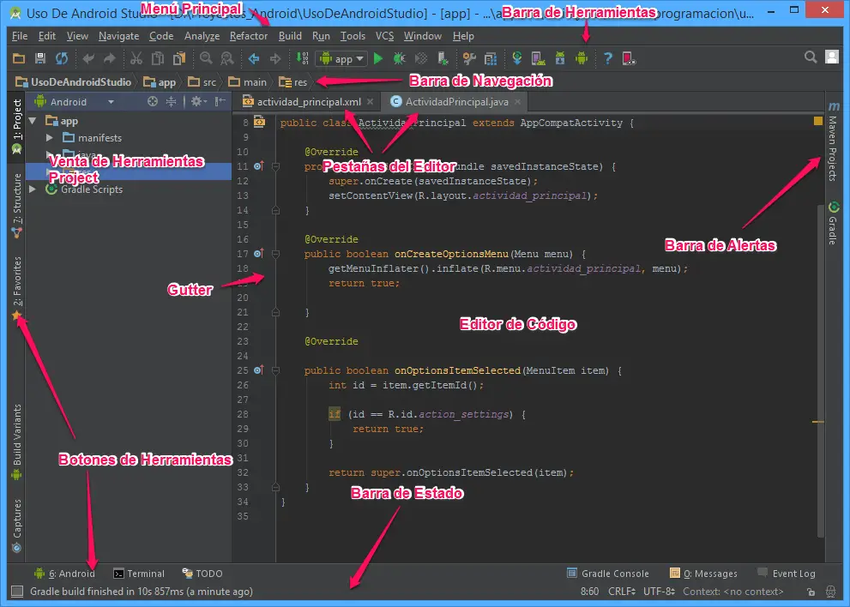Click the Open folder toolbar icon
The width and height of the screenshot is (850, 607).
pyautogui.click(x=19, y=58)
